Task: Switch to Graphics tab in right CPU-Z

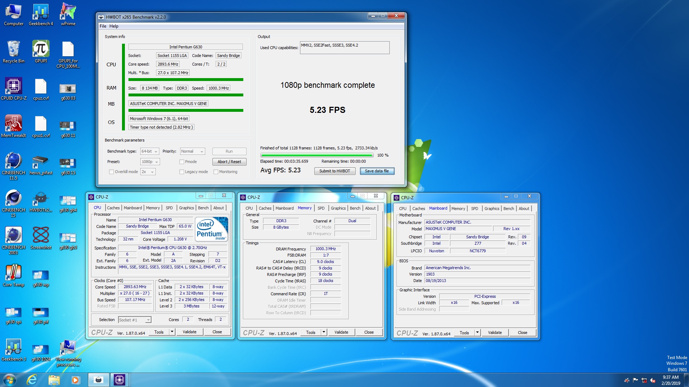Action: 492,209
